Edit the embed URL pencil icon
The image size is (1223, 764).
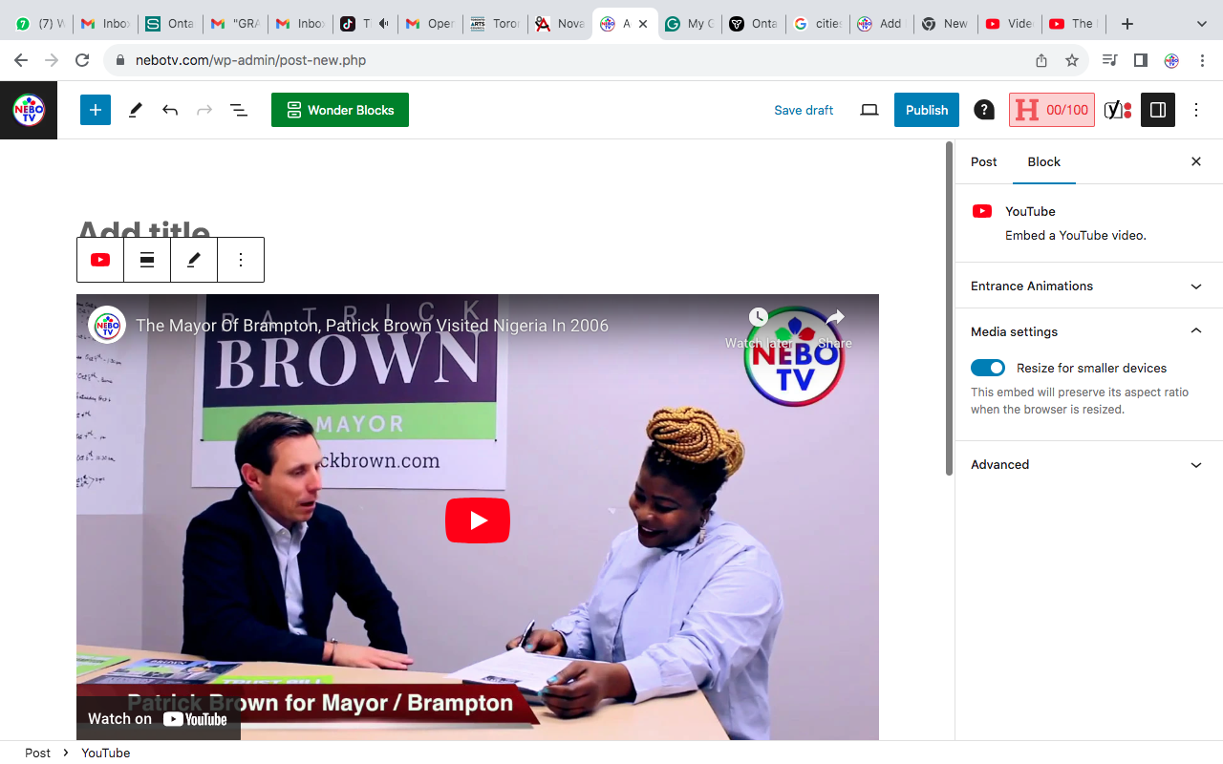coord(194,260)
